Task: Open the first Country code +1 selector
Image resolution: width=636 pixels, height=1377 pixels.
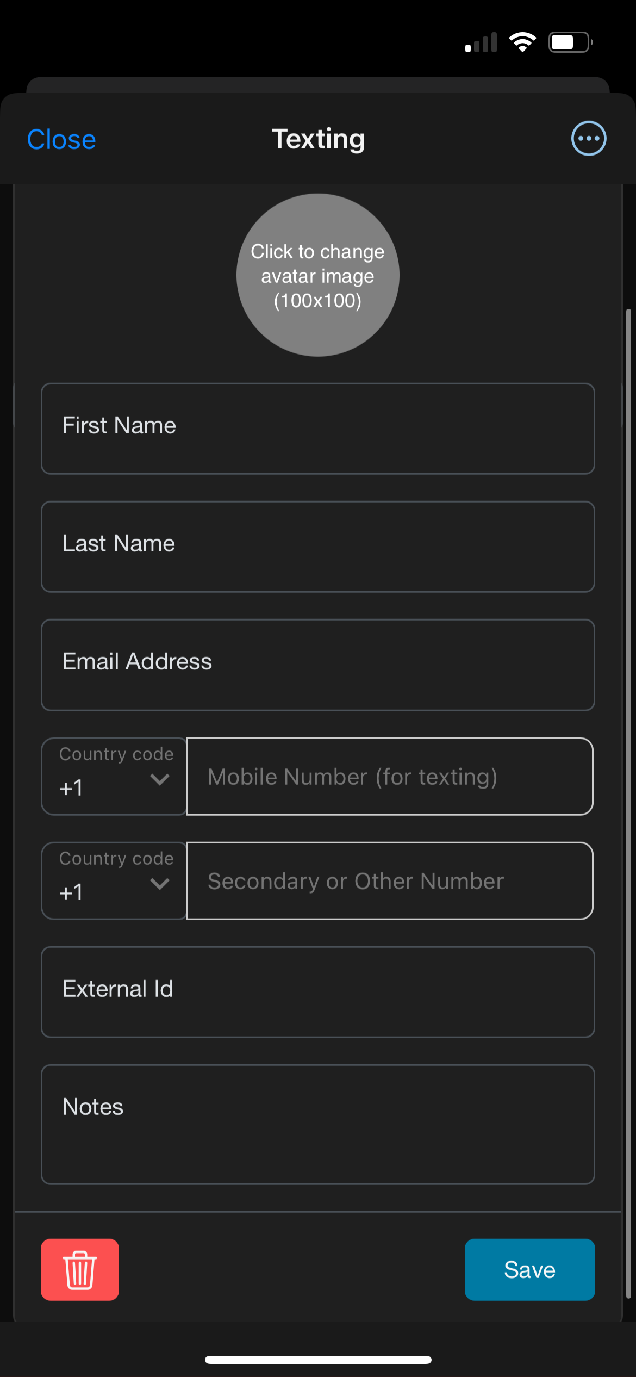Action: [x=114, y=776]
